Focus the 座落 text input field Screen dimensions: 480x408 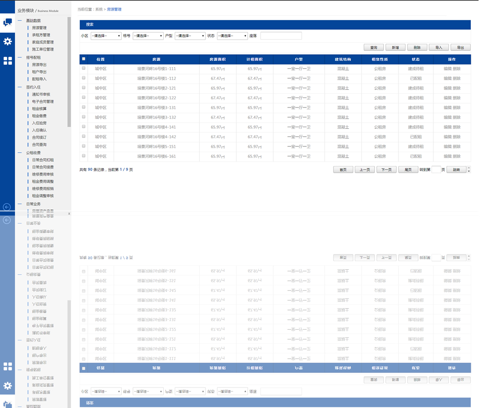pos(281,36)
